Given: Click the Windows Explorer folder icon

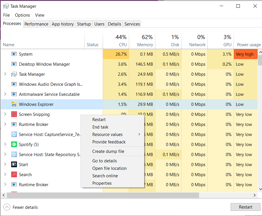Looking at the screenshot, I should 14,104.
